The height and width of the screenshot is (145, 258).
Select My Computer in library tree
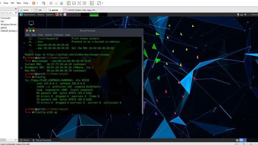pyautogui.click(x=5, y=18)
